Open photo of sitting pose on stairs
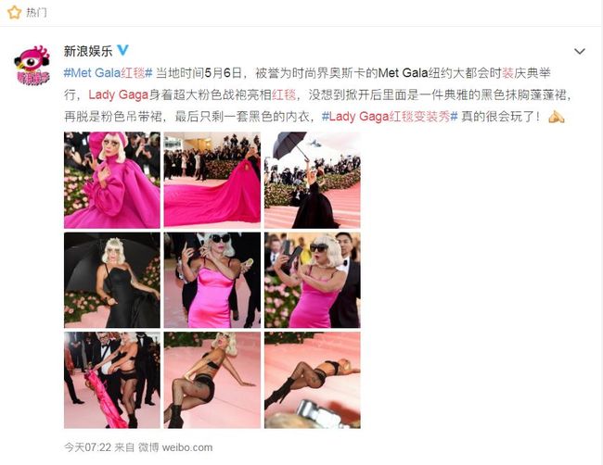603x465 pixels. coord(212,380)
